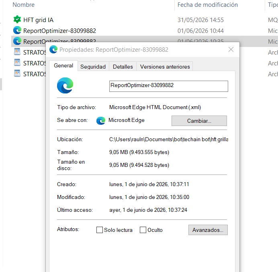This screenshot has height=272, width=278.
Task: Click the Microsoft Edge app name text
Action: click(127, 120)
